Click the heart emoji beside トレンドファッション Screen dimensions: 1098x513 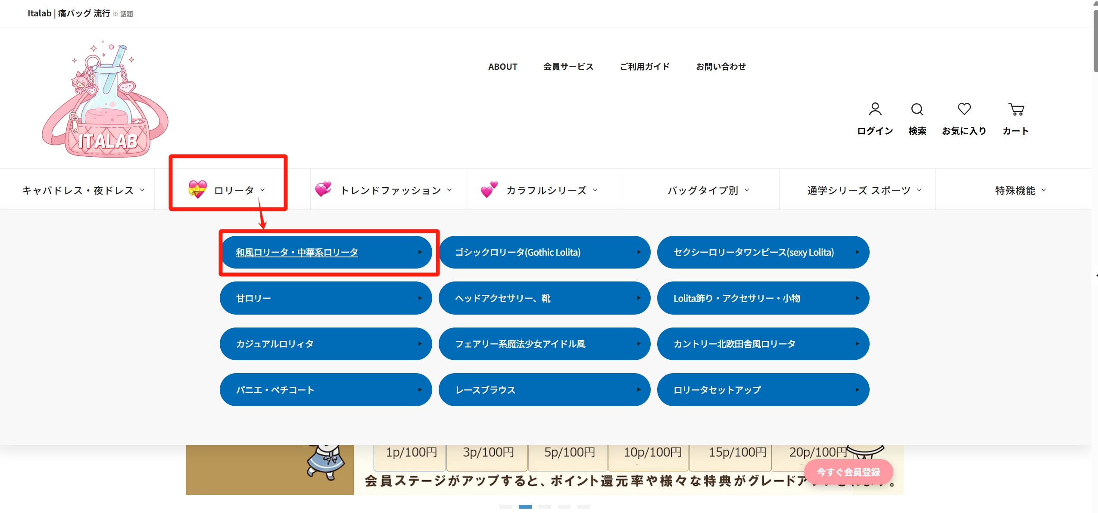click(324, 189)
